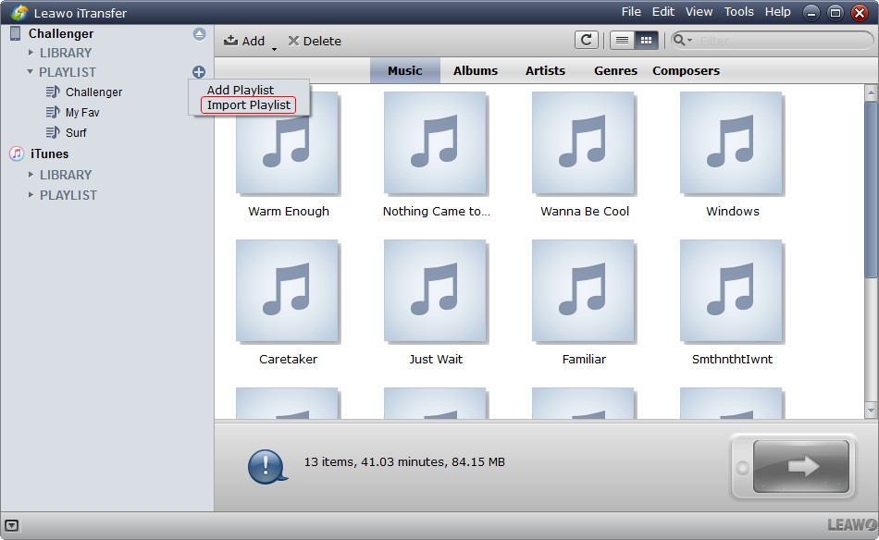
Task: Select the Wanna Be Cool song thumbnail
Action: pos(583,142)
